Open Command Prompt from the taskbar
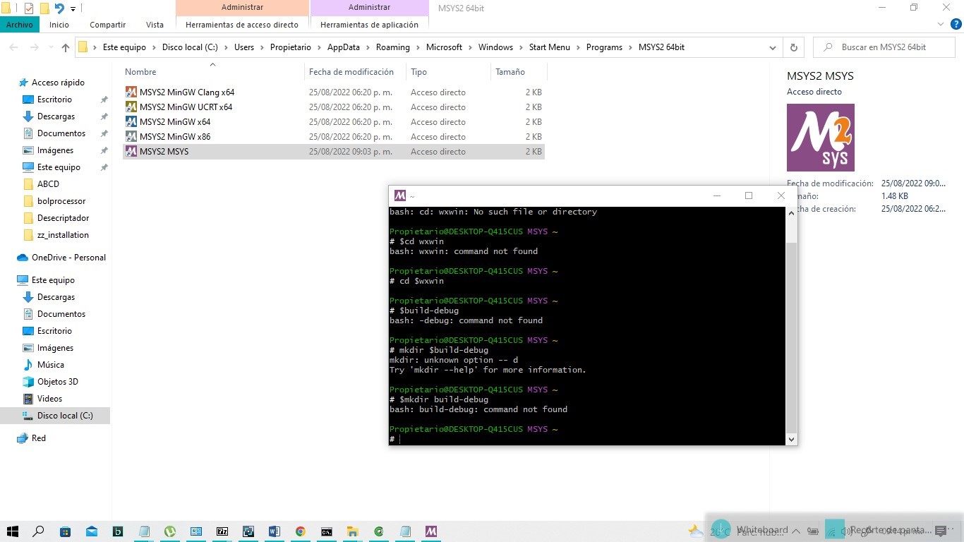This screenshot has height=542, width=964. click(x=325, y=531)
